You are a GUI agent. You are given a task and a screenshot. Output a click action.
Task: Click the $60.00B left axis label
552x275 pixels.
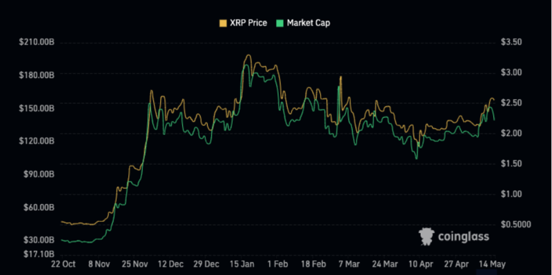click(39, 207)
